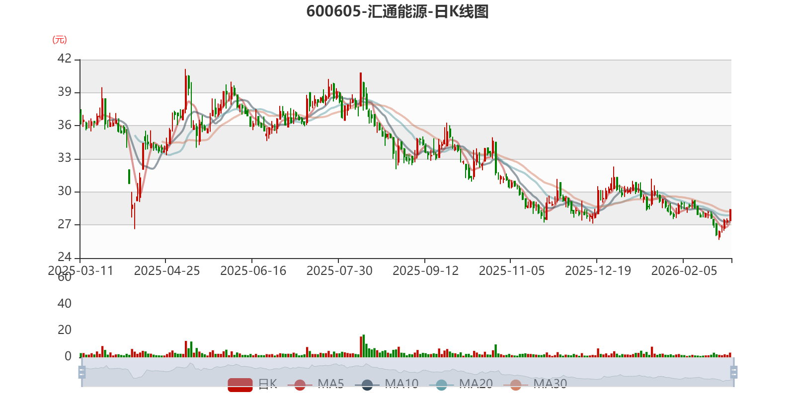The width and height of the screenshot is (795, 397).
Task: Click the (元) unit label
Action: click(60, 40)
